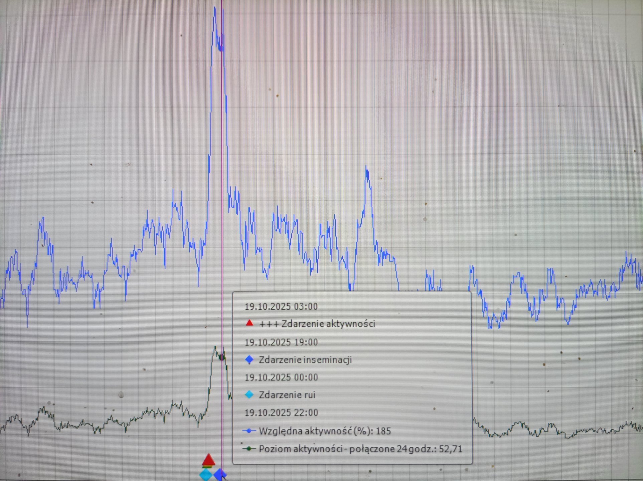The image size is (643, 481).
Task: Click the cyan diamond icon in the tooltip
Action: [249, 394]
